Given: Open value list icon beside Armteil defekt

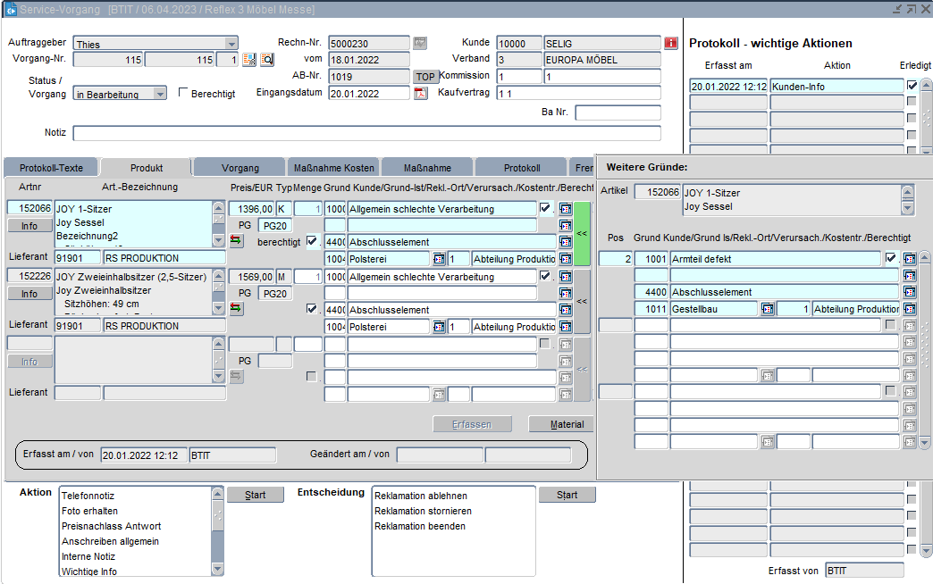Looking at the screenshot, I should click(910, 259).
